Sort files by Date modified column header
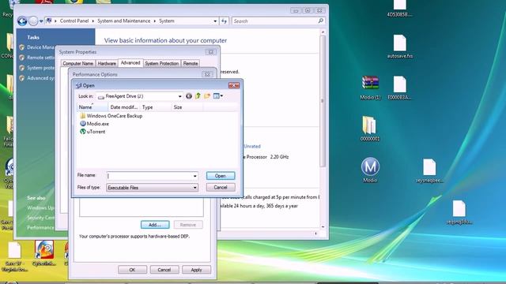Image resolution: width=506 pixels, height=284 pixels. click(x=124, y=107)
